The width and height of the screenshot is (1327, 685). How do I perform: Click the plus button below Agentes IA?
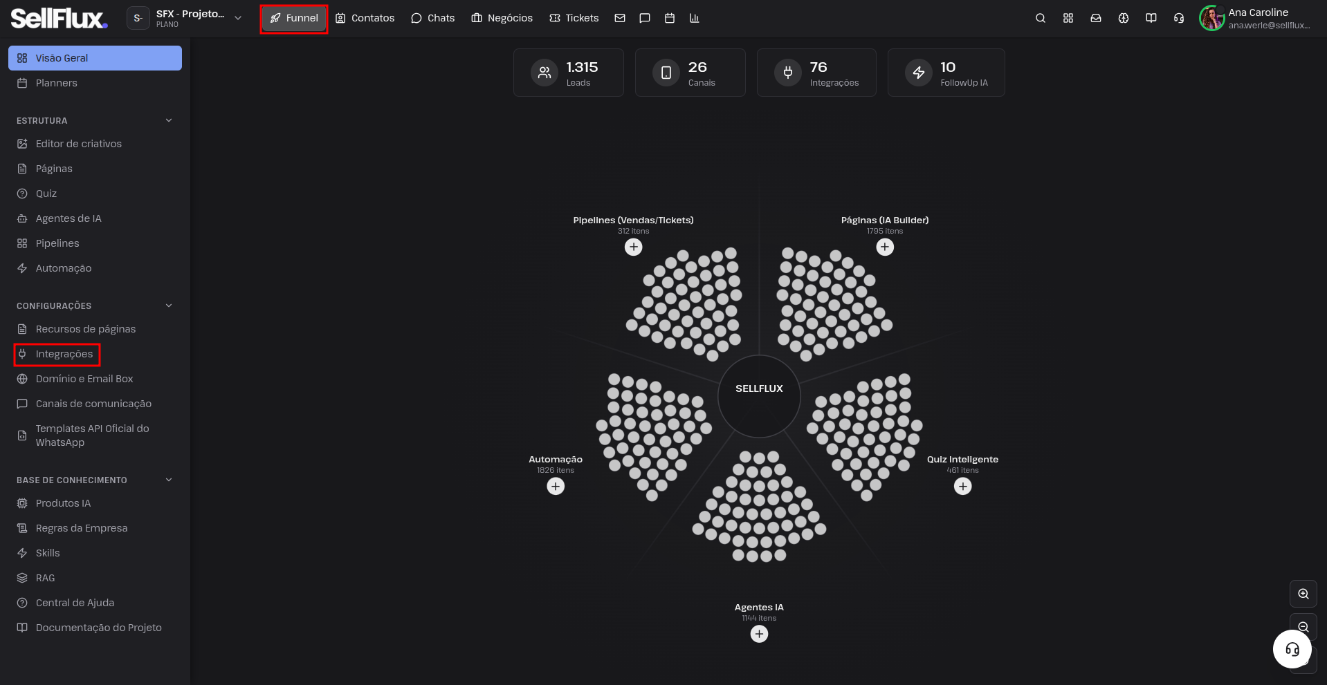pyautogui.click(x=760, y=634)
